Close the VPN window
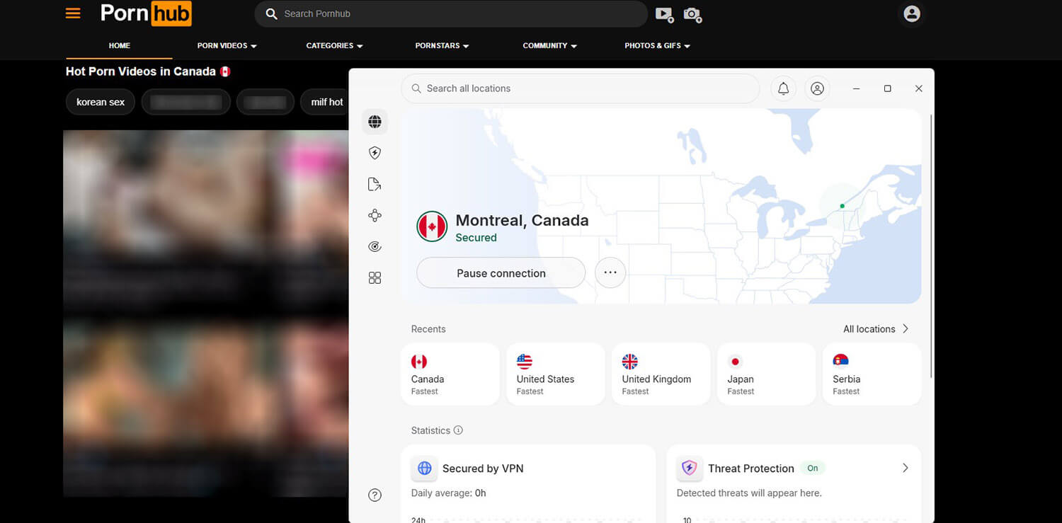Viewport: 1062px width, 523px height. (918, 88)
